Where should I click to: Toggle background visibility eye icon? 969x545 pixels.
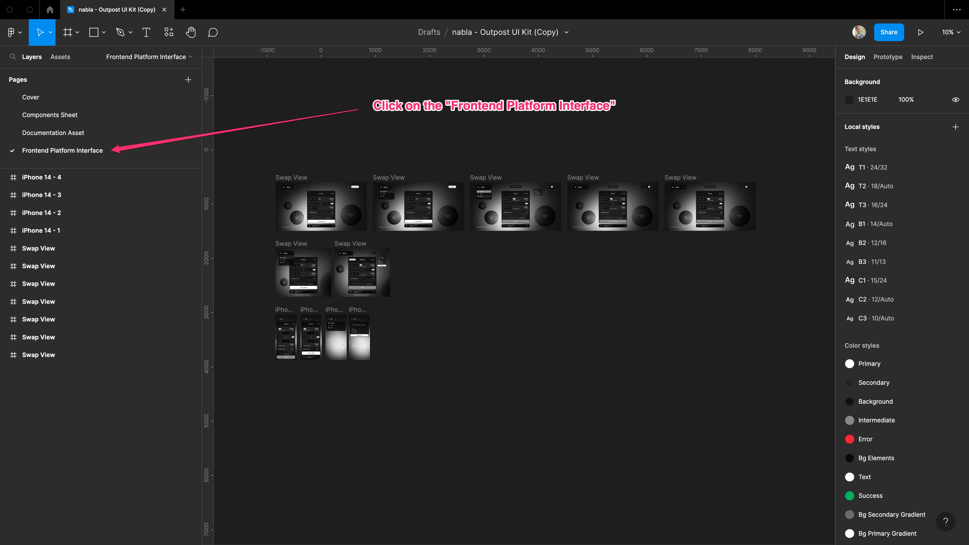(955, 100)
